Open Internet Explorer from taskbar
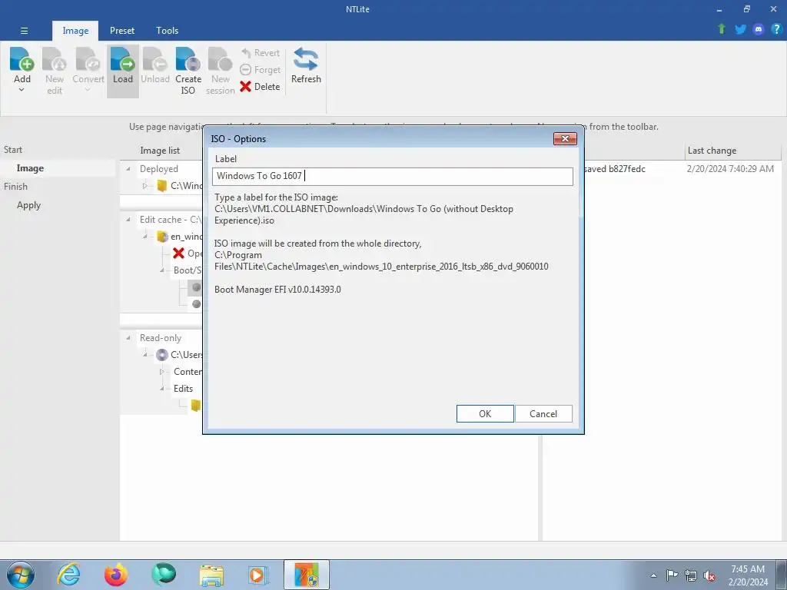 tap(68, 575)
